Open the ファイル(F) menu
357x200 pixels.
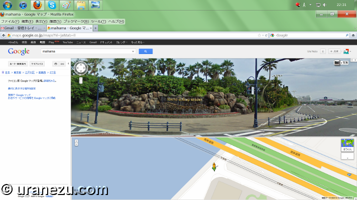10,21
